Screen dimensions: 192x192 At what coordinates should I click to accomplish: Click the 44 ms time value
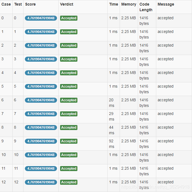pyautogui.click(x=112, y=130)
